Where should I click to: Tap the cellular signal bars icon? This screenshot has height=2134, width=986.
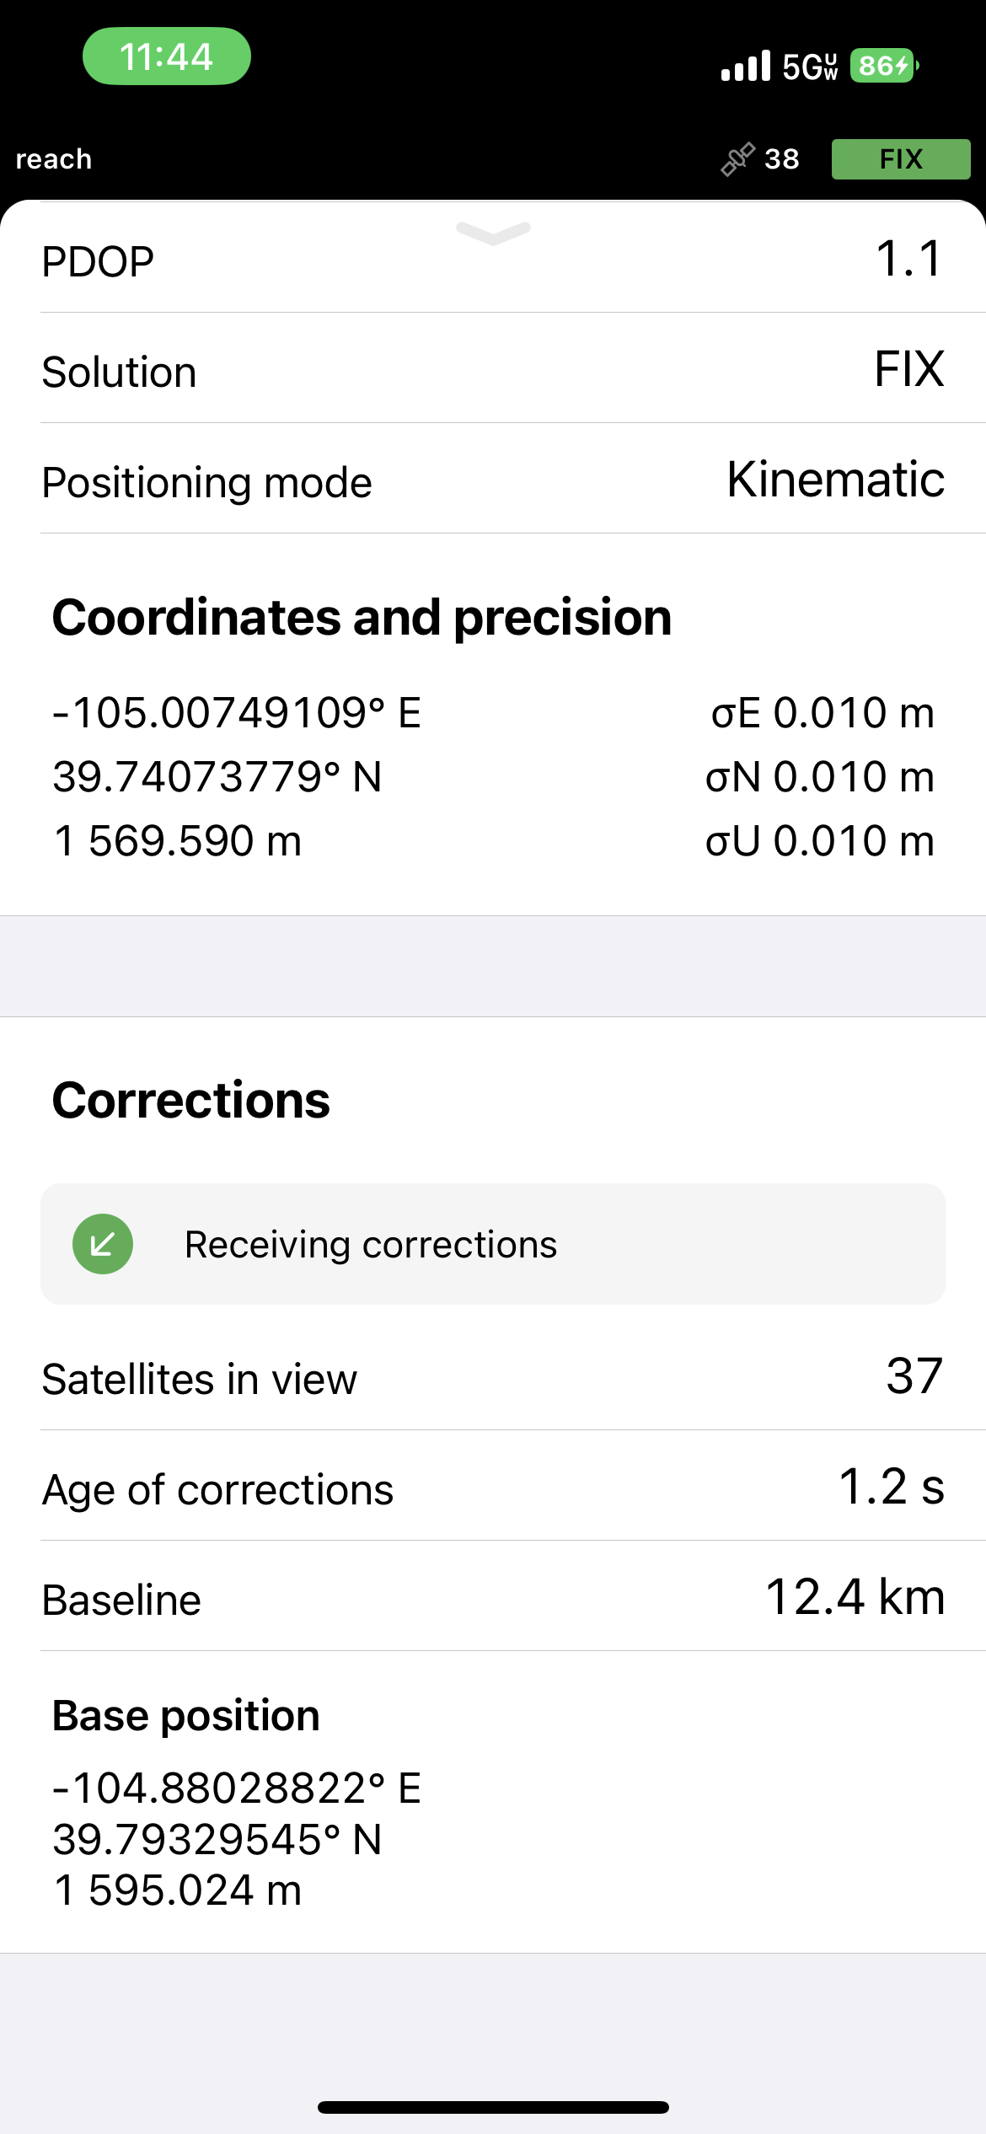click(x=746, y=66)
